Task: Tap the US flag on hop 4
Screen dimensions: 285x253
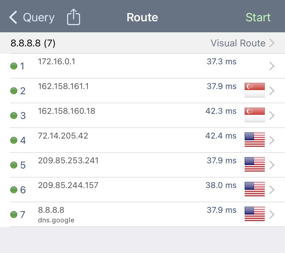Action: (254, 140)
